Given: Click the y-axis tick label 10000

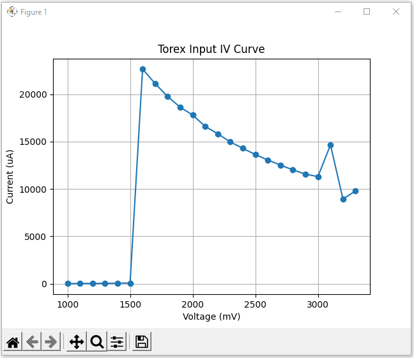Looking at the screenshot, I should click(33, 190).
